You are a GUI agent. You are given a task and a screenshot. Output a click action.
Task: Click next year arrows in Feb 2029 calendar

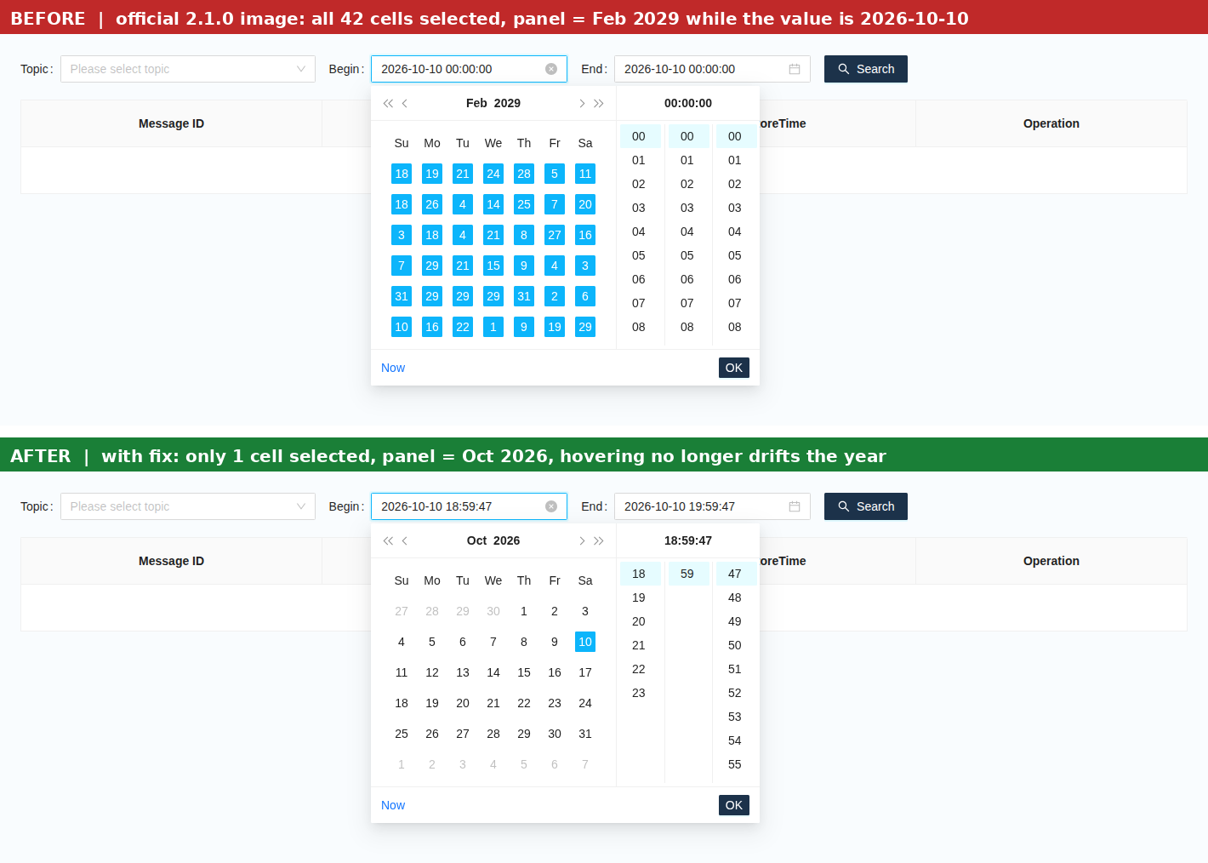[599, 103]
